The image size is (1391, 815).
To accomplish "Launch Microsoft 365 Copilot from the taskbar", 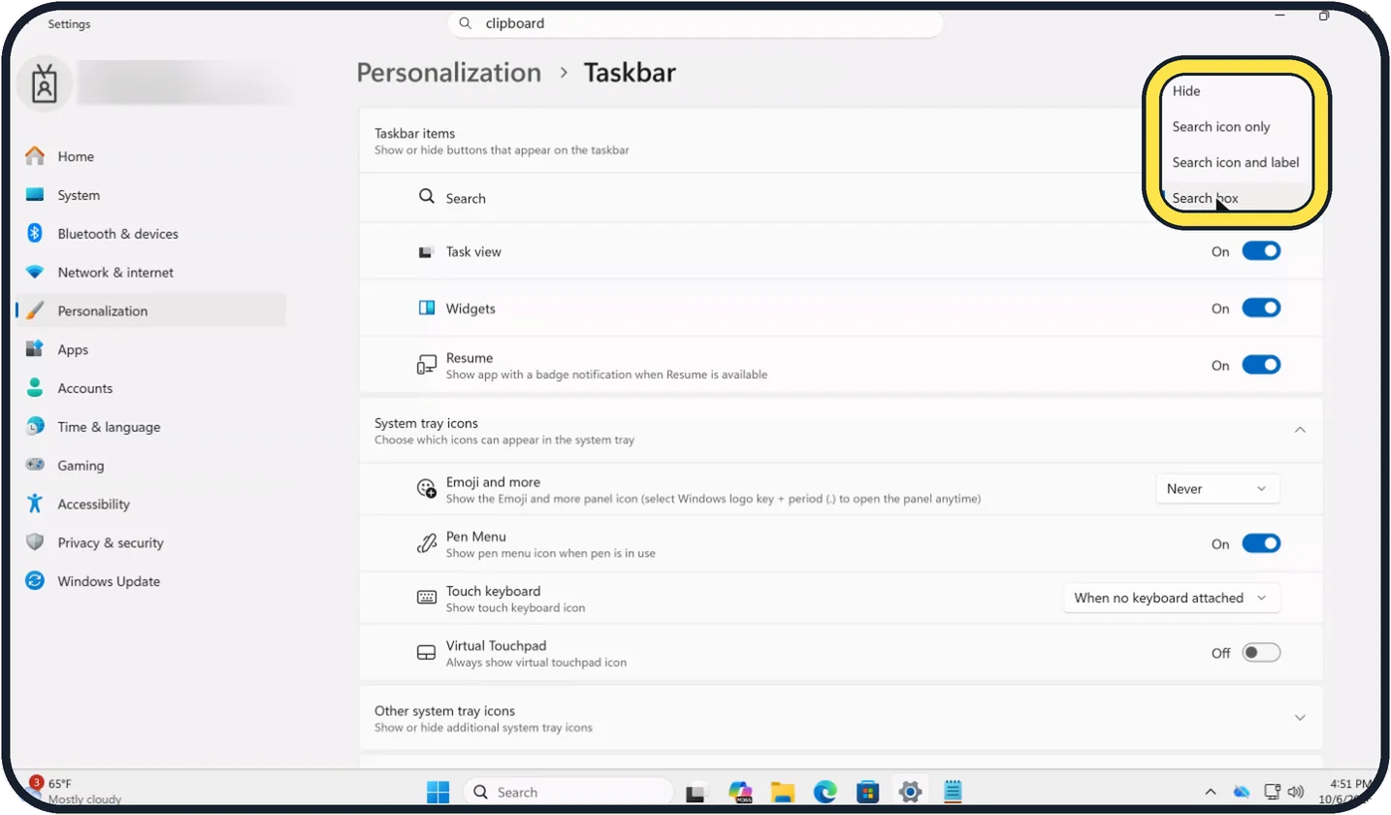I will point(740,792).
